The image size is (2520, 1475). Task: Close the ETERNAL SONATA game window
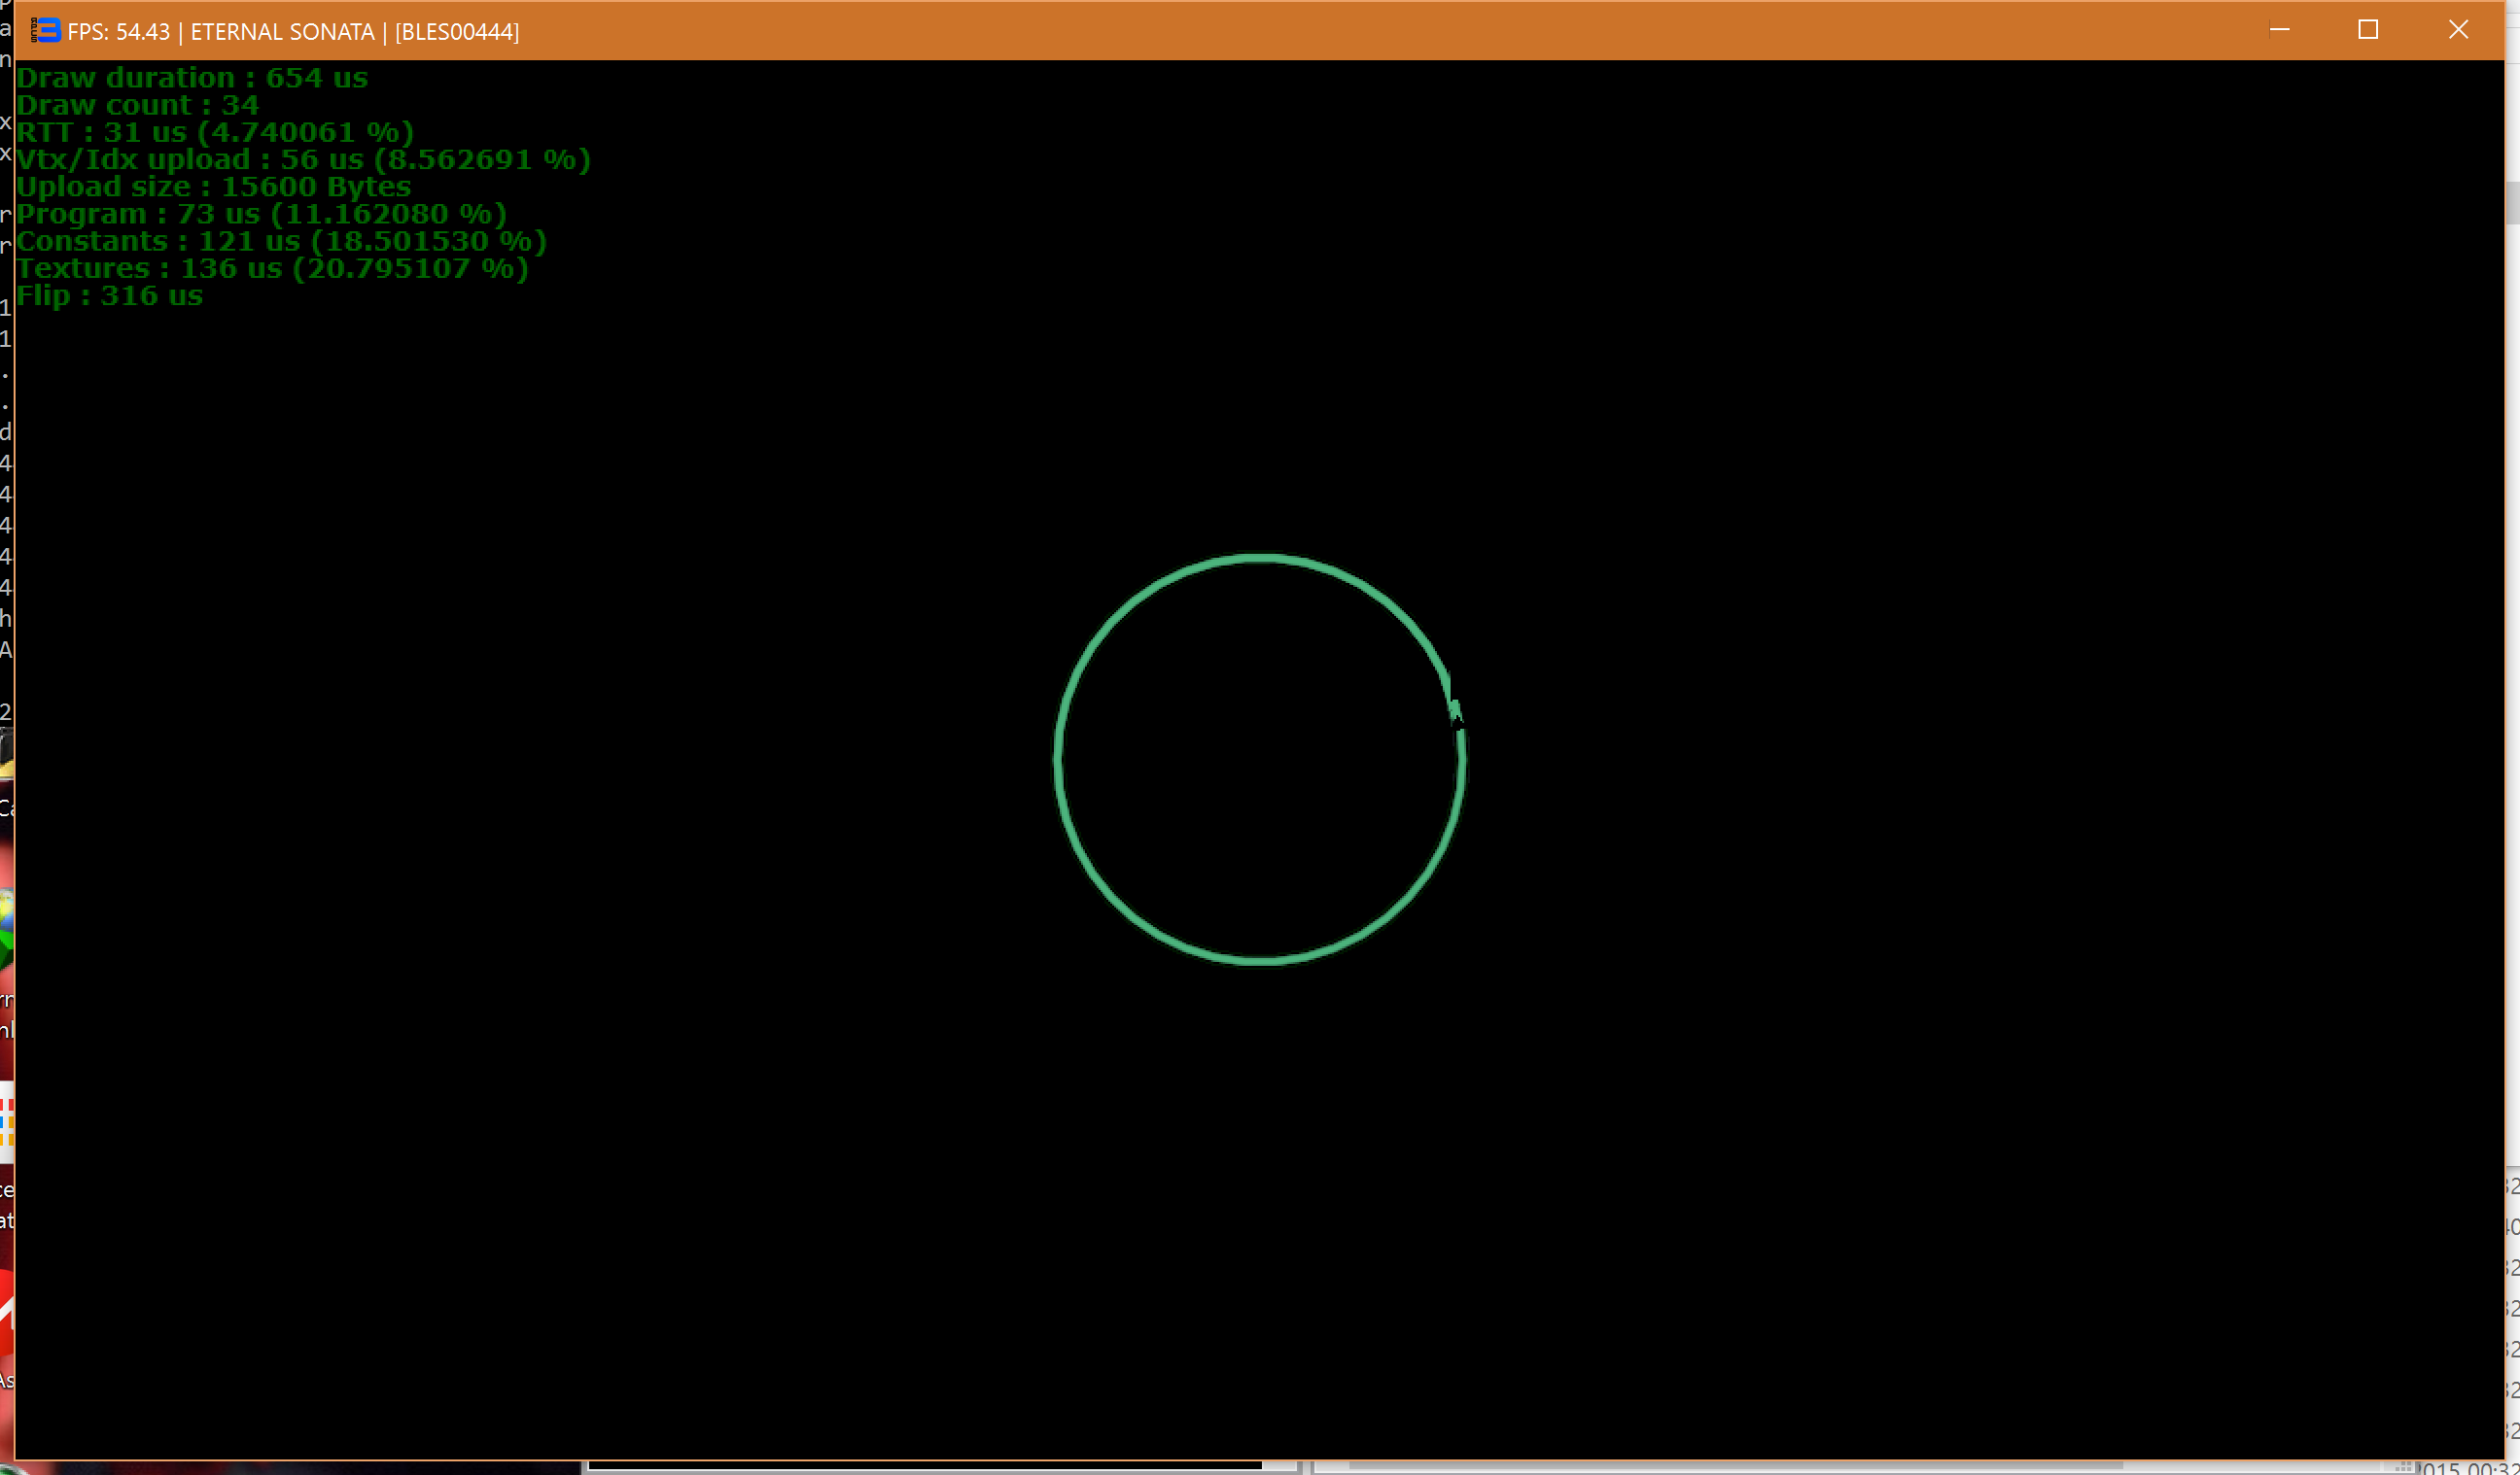pos(2458,30)
